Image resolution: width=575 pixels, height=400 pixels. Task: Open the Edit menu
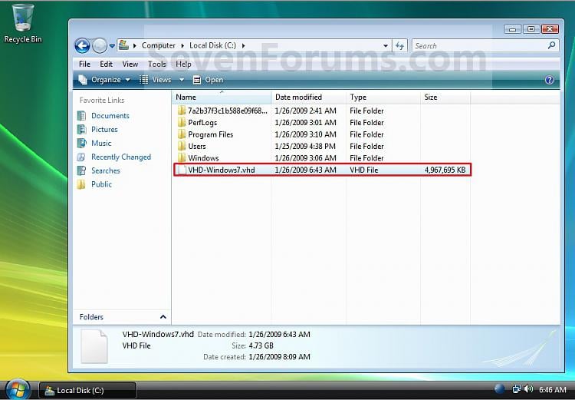coord(106,64)
